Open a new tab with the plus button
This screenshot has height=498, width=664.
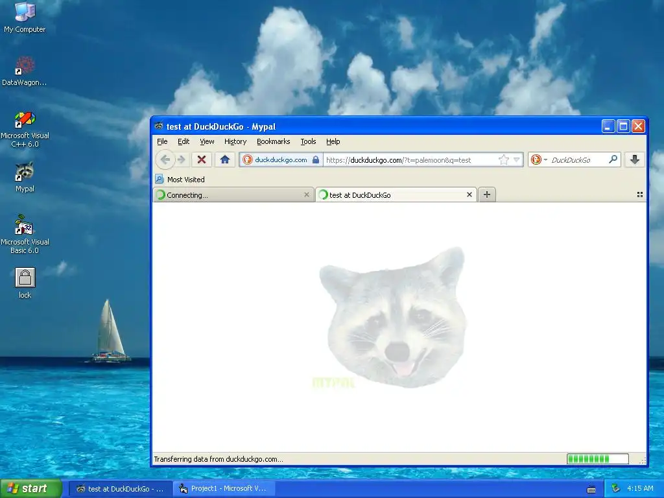[487, 195]
